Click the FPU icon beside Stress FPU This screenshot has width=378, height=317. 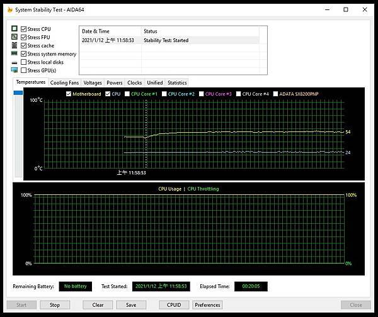[14, 37]
